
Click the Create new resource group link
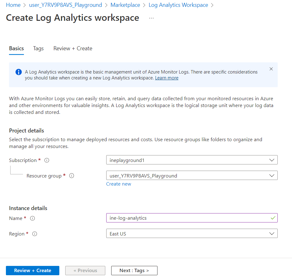[119, 184]
